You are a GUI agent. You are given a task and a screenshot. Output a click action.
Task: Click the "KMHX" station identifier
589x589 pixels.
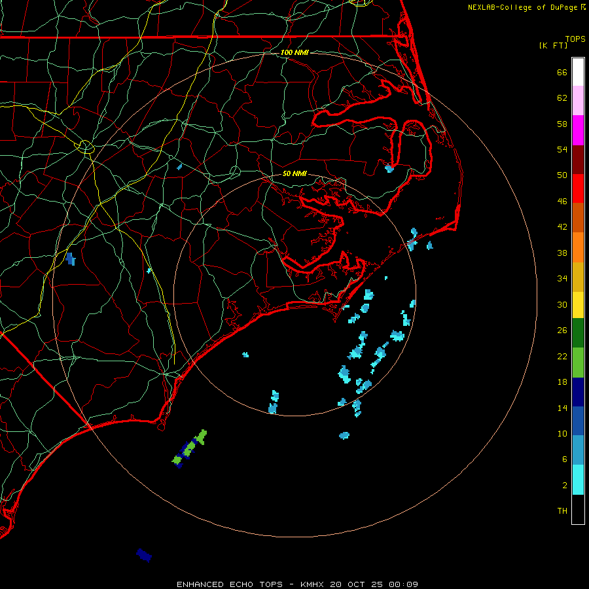(313, 584)
